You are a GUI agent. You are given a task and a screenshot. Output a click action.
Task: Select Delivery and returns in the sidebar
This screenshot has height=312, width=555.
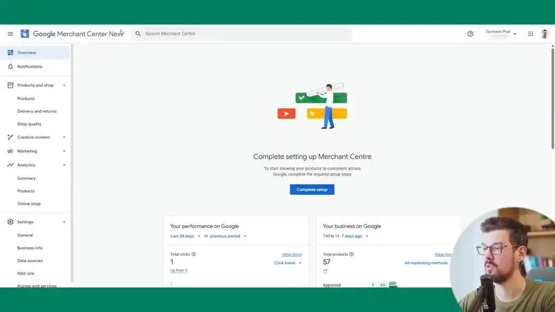coord(38,111)
